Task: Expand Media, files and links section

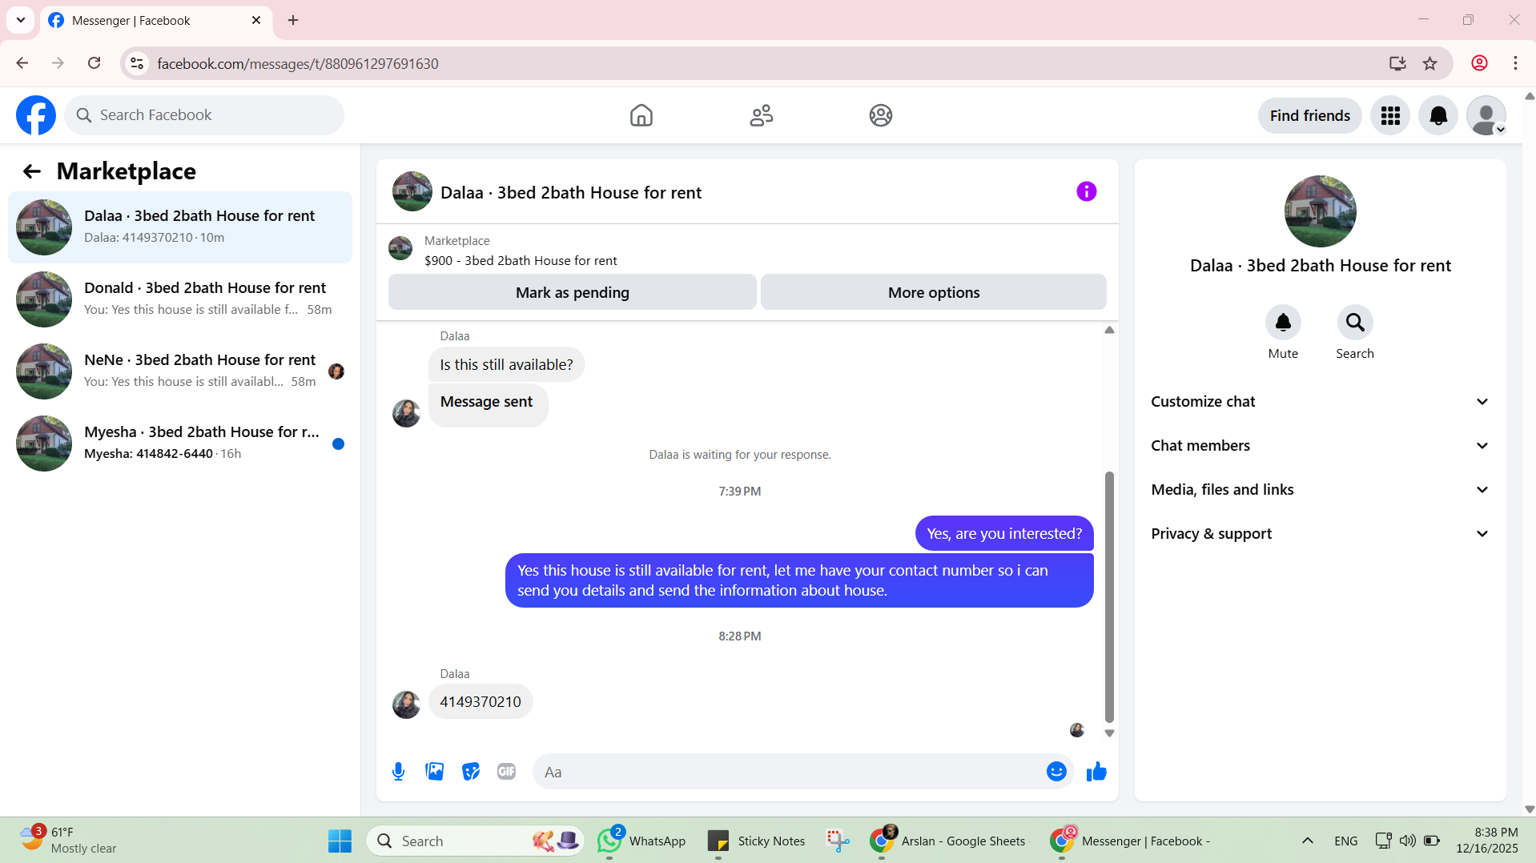Action: coord(1320,490)
